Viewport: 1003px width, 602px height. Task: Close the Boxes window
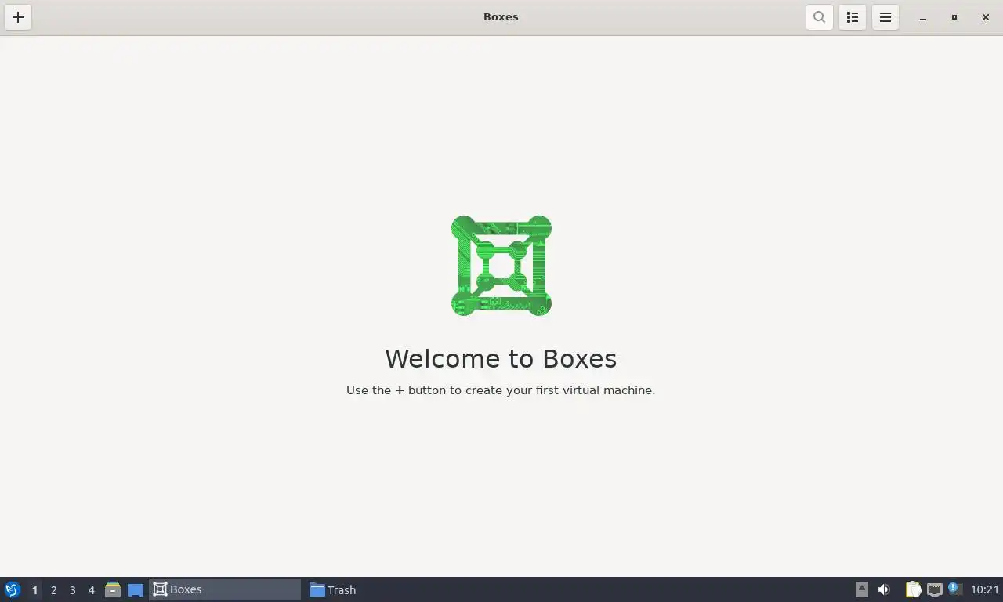[986, 17]
